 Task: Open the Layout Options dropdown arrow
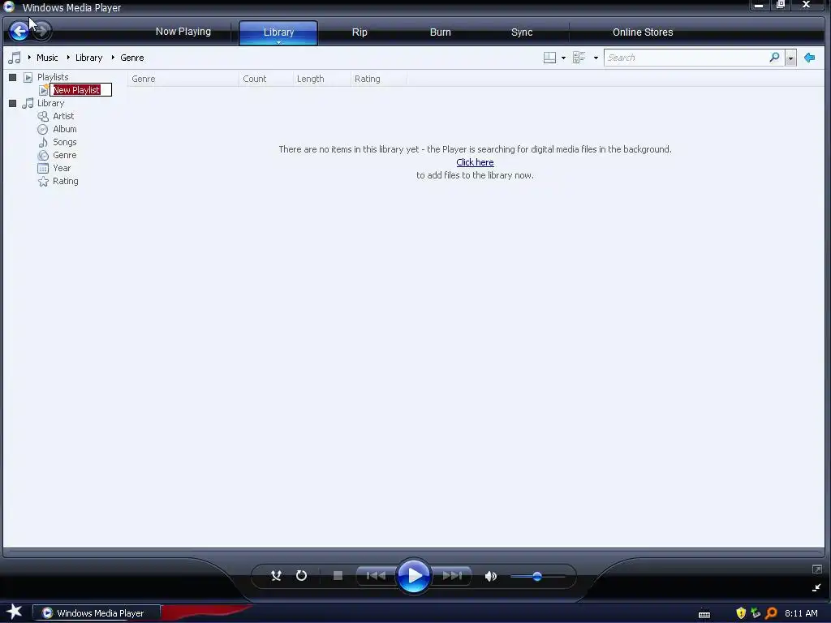(563, 58)
